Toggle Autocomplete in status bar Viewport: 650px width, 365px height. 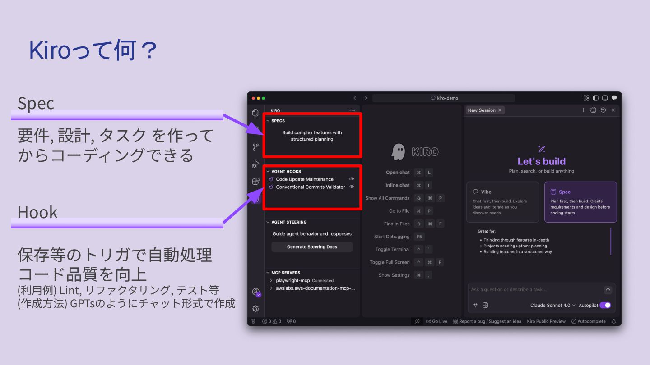coord(588,321)
